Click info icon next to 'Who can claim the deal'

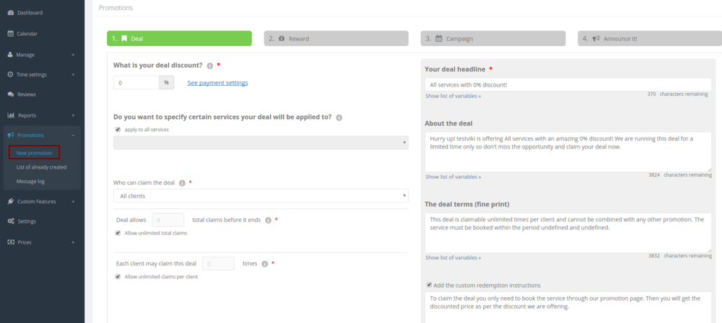point(182,183)
